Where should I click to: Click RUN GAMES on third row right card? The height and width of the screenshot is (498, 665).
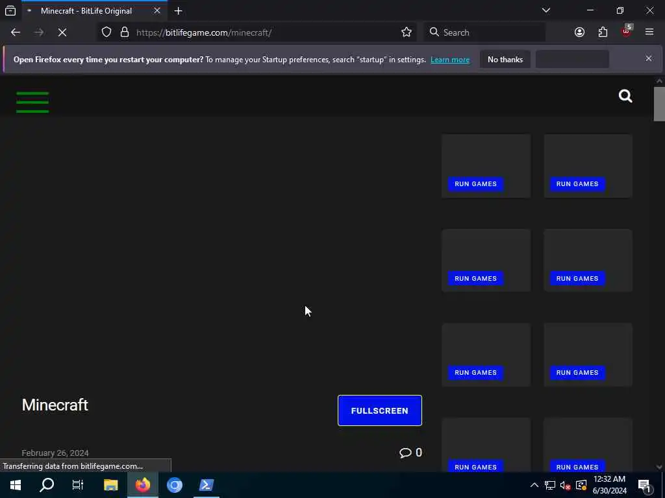[577, 373]
